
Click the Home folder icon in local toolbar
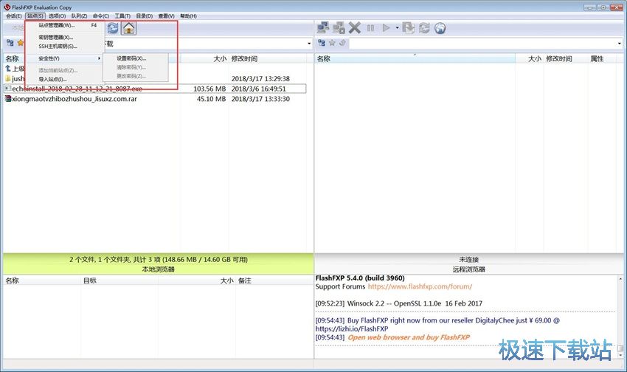[129, 27]
